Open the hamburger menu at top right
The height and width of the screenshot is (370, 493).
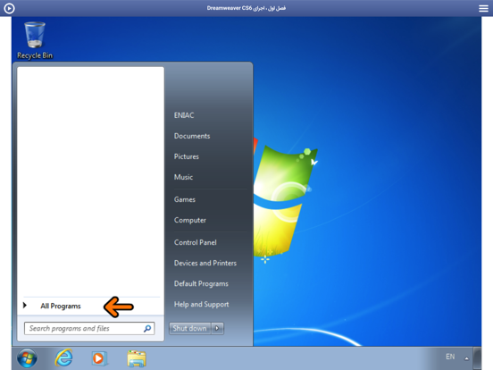483,8
